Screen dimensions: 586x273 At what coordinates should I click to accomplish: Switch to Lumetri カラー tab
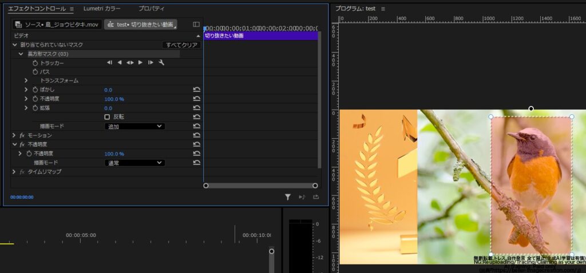102,8
